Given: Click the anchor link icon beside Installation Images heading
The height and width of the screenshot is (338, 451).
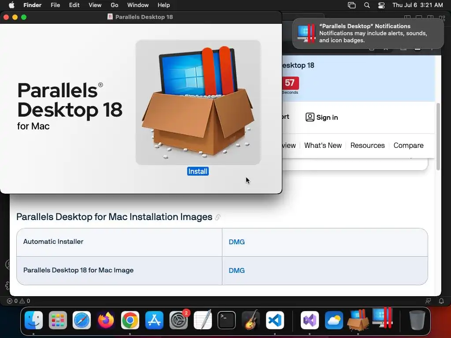Looking at the screenshot, I should [x=218, y=217].
